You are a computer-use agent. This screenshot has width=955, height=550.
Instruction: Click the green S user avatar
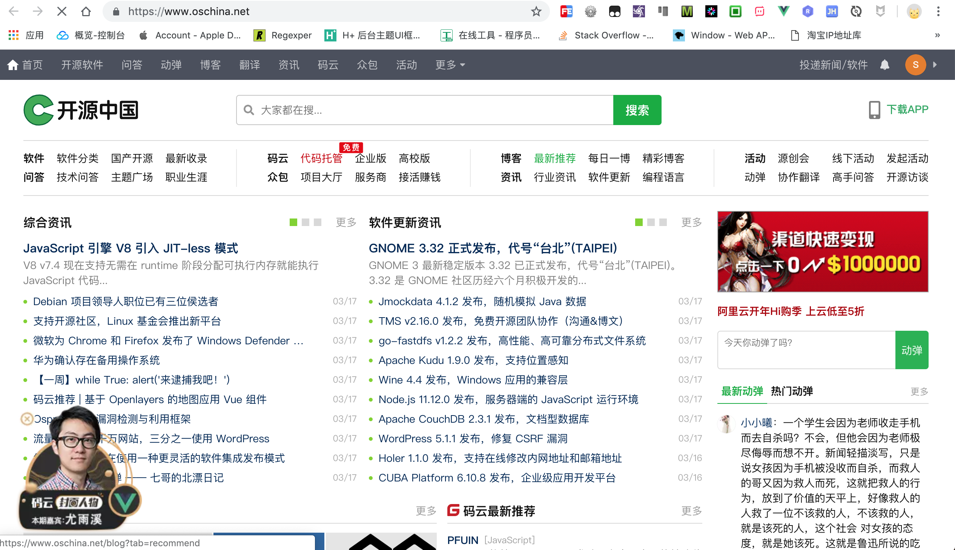[916, 64]
